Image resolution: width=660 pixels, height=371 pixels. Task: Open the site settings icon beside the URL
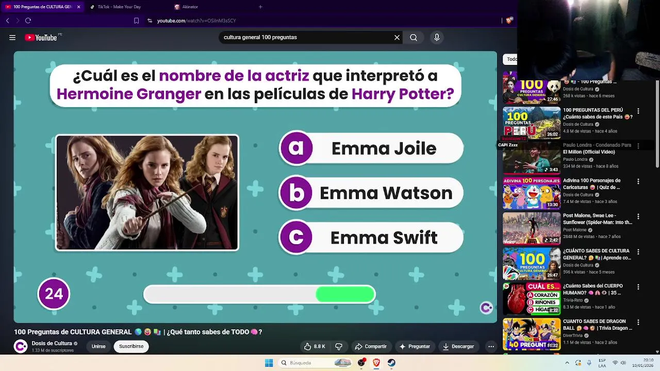point(150,21)
